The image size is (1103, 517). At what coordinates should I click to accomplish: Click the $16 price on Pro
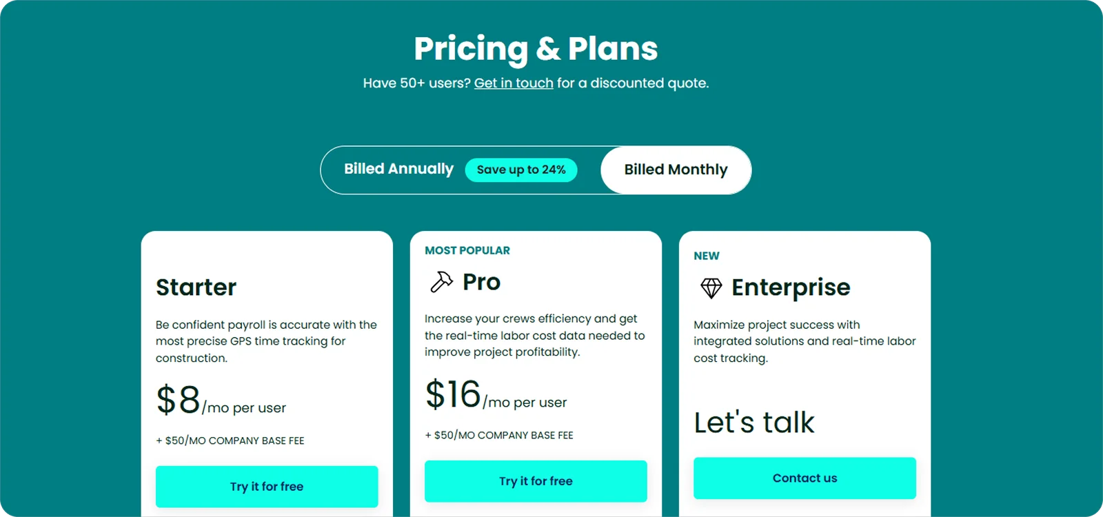point(453,394)
